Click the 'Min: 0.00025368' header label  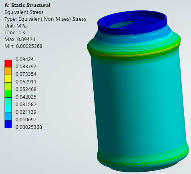click(23, 46)
